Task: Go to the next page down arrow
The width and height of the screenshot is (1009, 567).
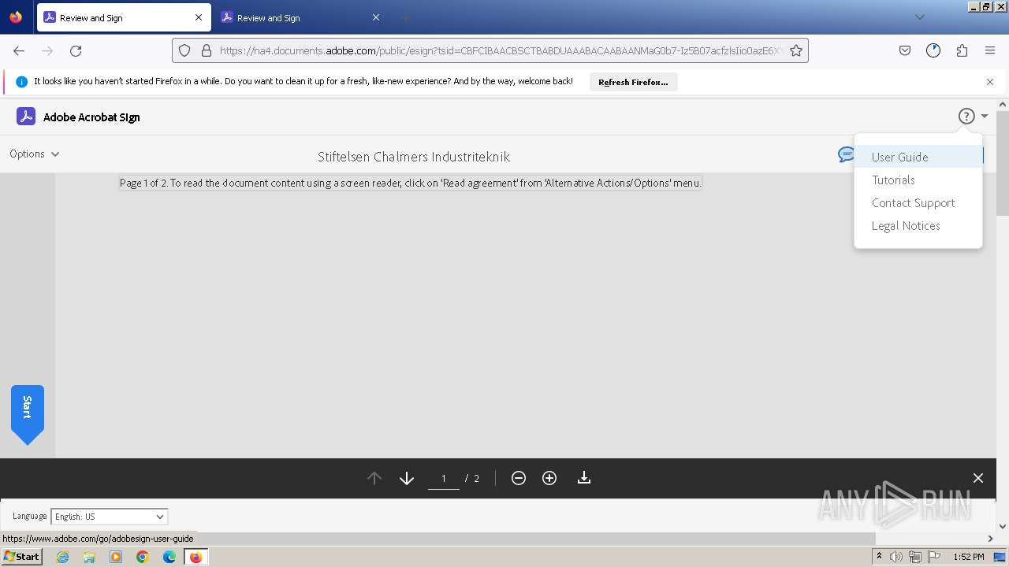Action: pos(407,478)
